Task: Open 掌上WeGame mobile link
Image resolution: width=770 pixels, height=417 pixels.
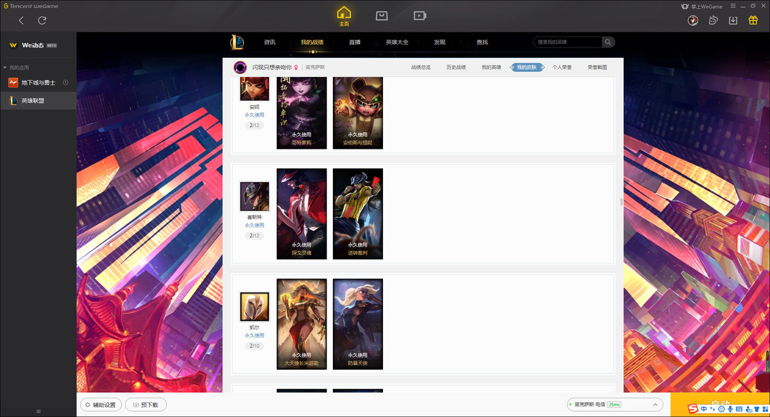Action: tap(701, 6)
